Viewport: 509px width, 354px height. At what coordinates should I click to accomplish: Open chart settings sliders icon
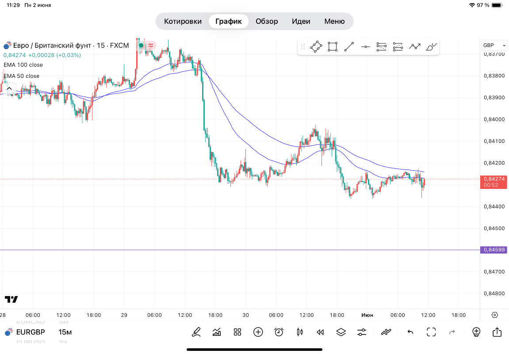pos(362,332)
